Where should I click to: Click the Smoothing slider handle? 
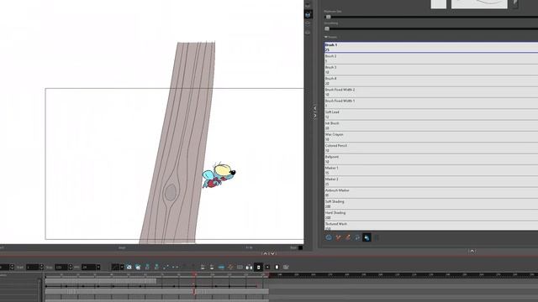tap(327, 29)
